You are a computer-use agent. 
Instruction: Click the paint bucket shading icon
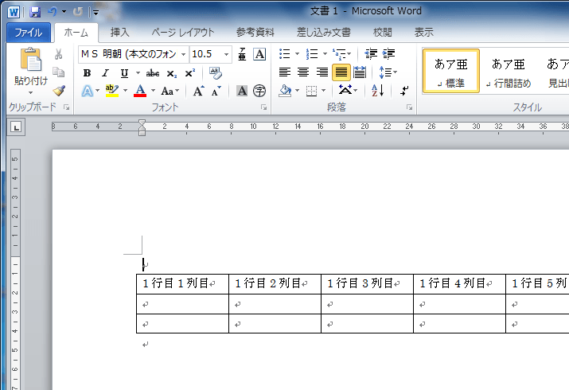(285, 91)
